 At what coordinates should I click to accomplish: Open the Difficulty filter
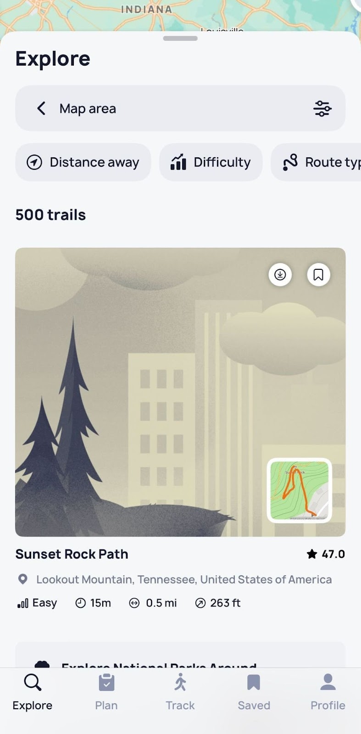(211, 162)
